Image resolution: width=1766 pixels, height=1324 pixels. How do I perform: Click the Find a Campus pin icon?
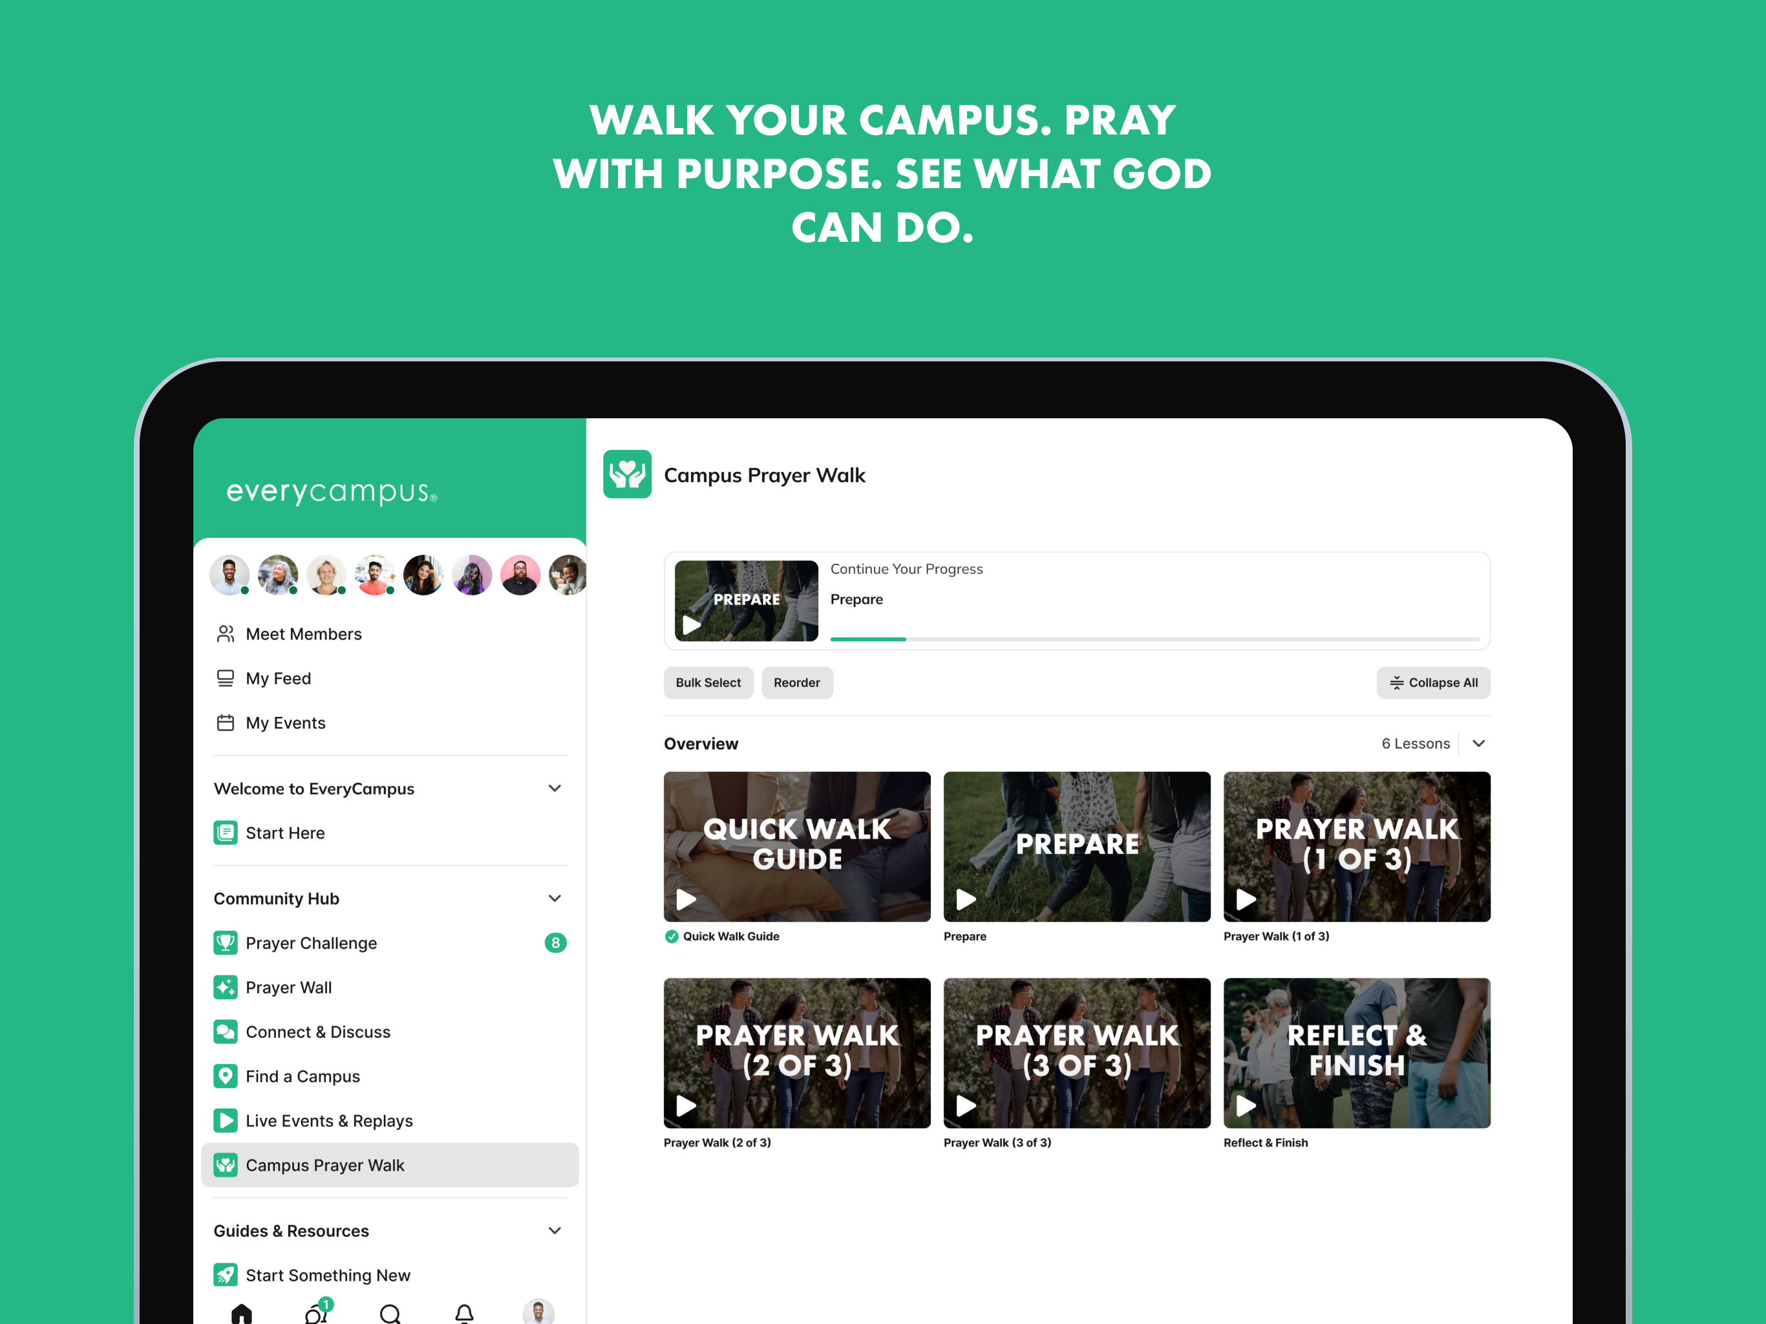click(x=225, y=1076)
